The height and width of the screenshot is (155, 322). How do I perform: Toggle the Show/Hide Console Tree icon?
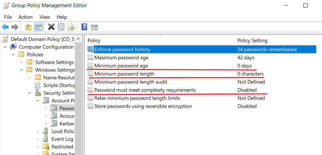click(x=39, y=27)
